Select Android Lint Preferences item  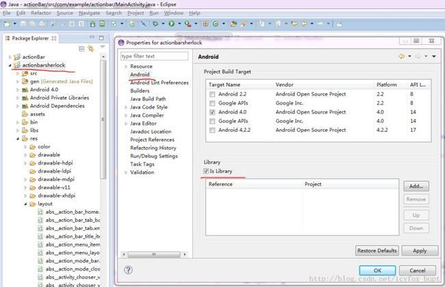pyautogui.click(x=160, y=83)
